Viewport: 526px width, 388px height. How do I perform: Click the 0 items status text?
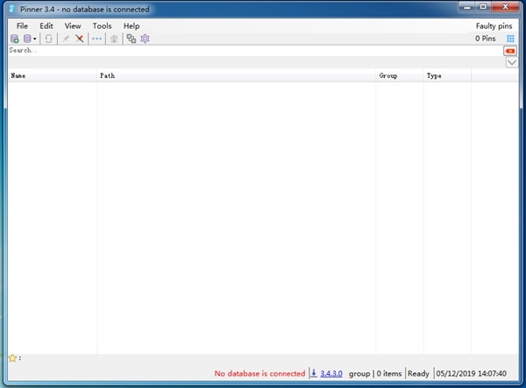click(x=388, y=373)
